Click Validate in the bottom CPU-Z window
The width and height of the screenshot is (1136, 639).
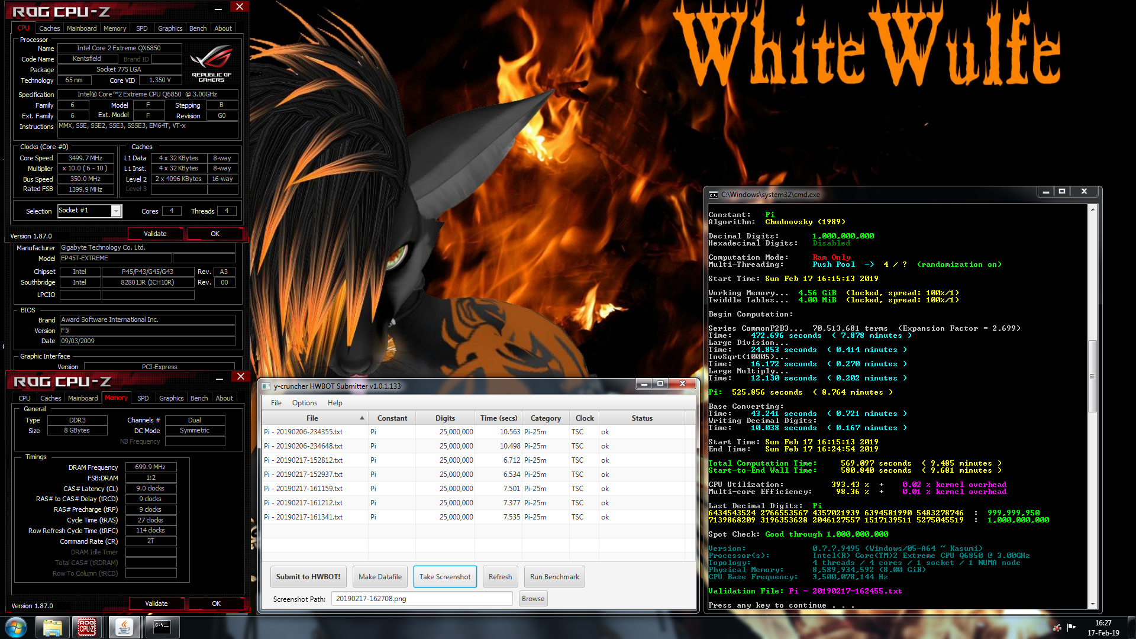pos(156,603)
